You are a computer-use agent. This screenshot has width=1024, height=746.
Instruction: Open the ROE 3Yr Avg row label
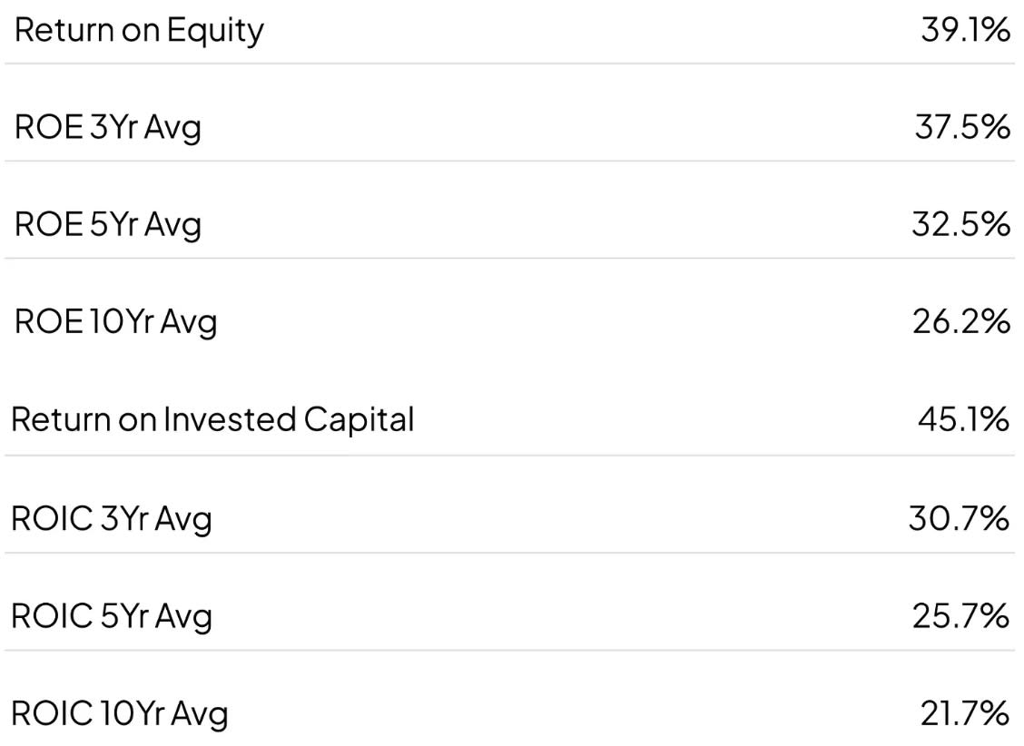tap(108, 127)
